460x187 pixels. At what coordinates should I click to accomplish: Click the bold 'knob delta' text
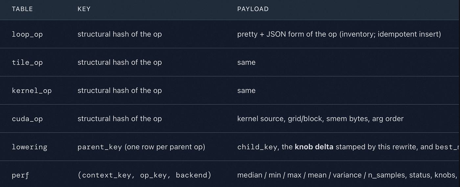point(314,147)
